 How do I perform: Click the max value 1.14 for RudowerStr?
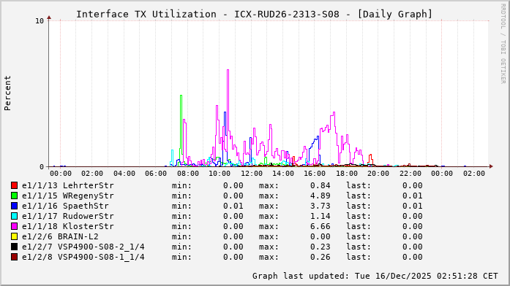[320, 216]
